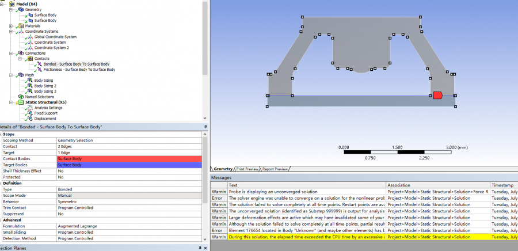Select Frictionless - Surface Body To Surface Body
The image size is (518, 251).
79,70
